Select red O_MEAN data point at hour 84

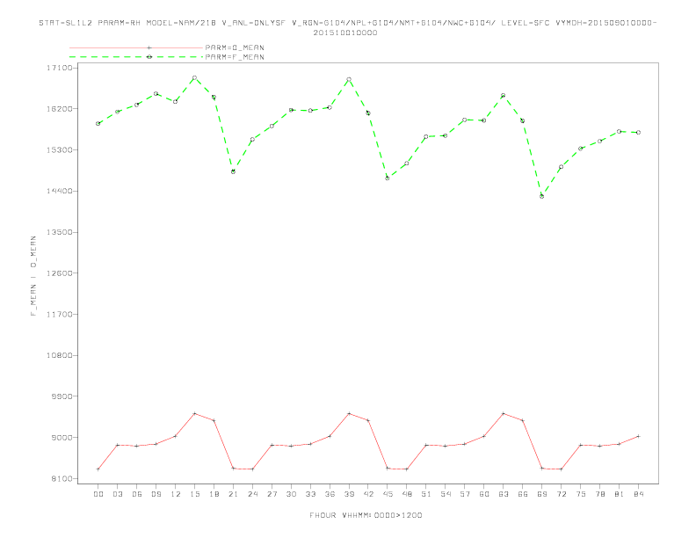click(x=638, y=436)
